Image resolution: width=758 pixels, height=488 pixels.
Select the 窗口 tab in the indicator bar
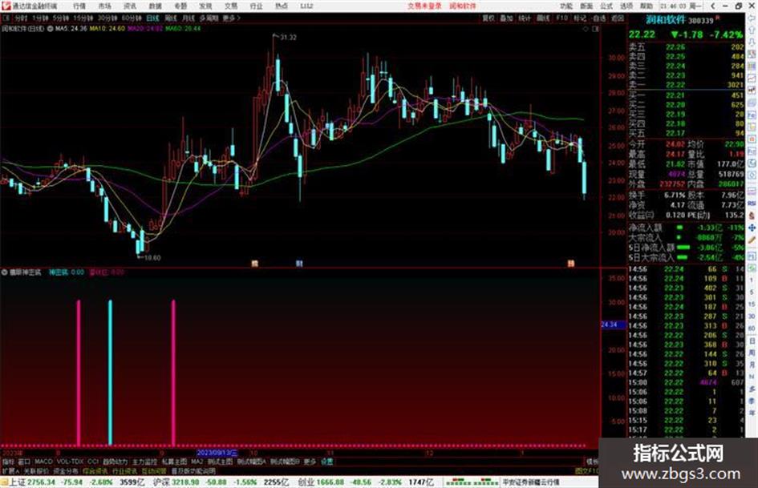point(24,462)
